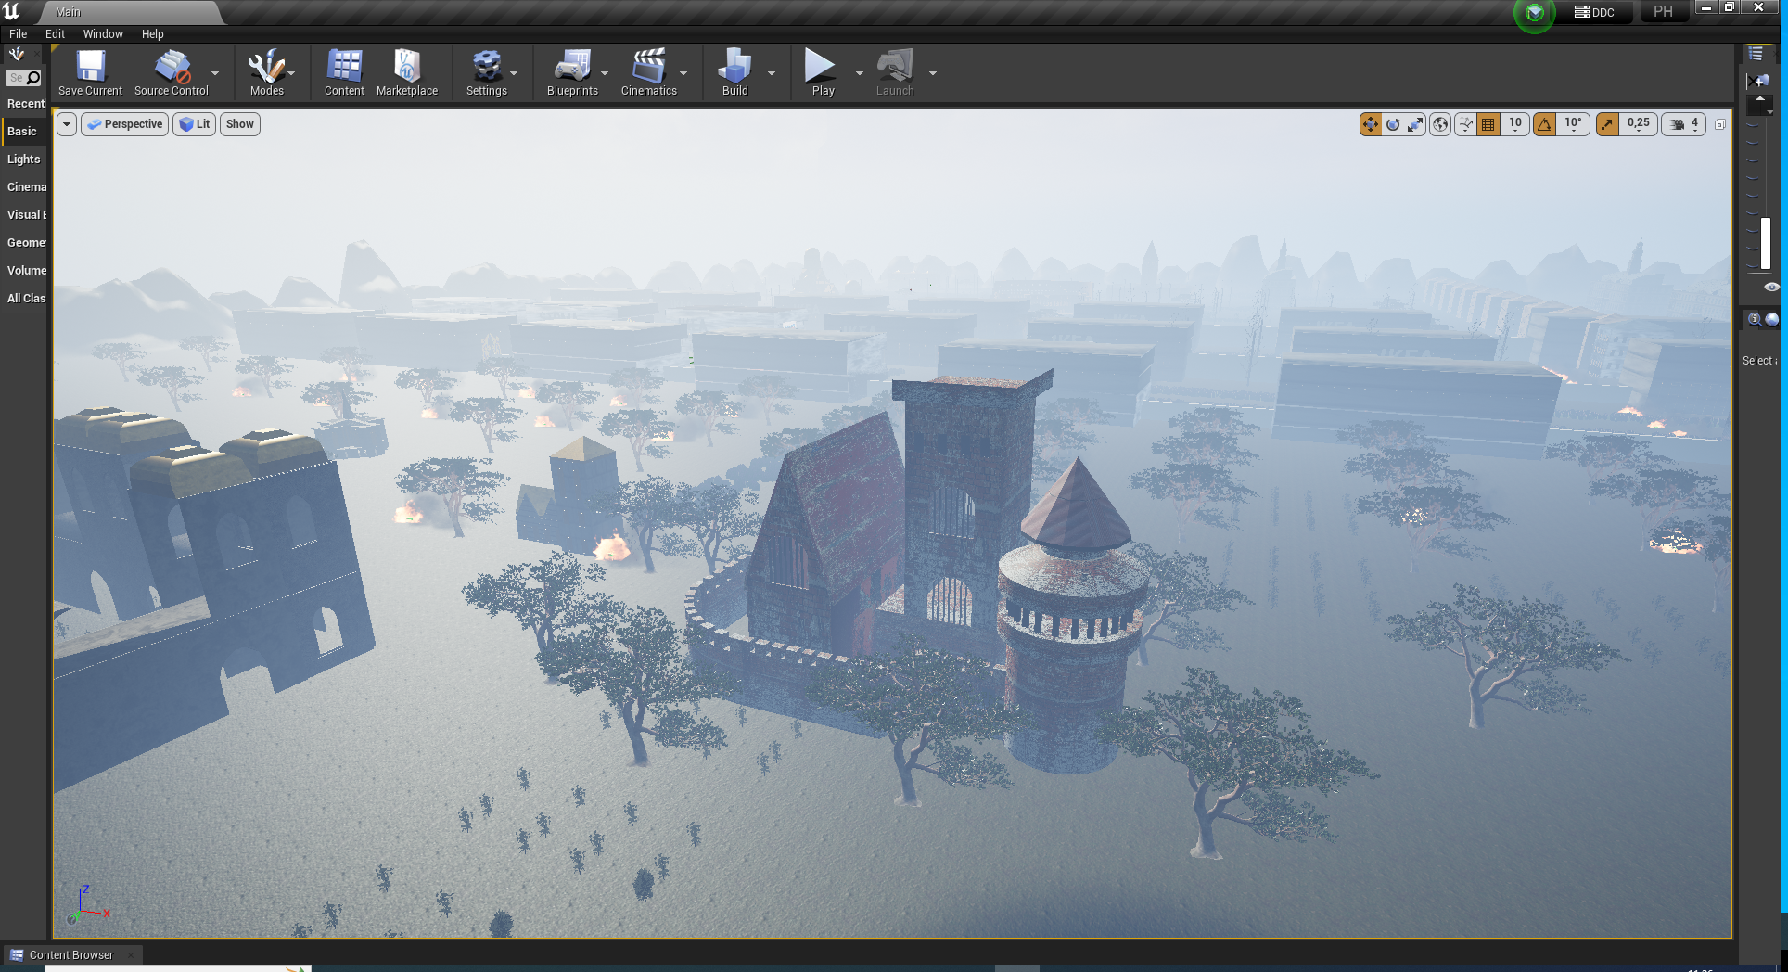Image resolution: width=1788 pixels, height=972 pixels.
Task: Open the Marketplace from the toolbar
Action: pos(406,68)
